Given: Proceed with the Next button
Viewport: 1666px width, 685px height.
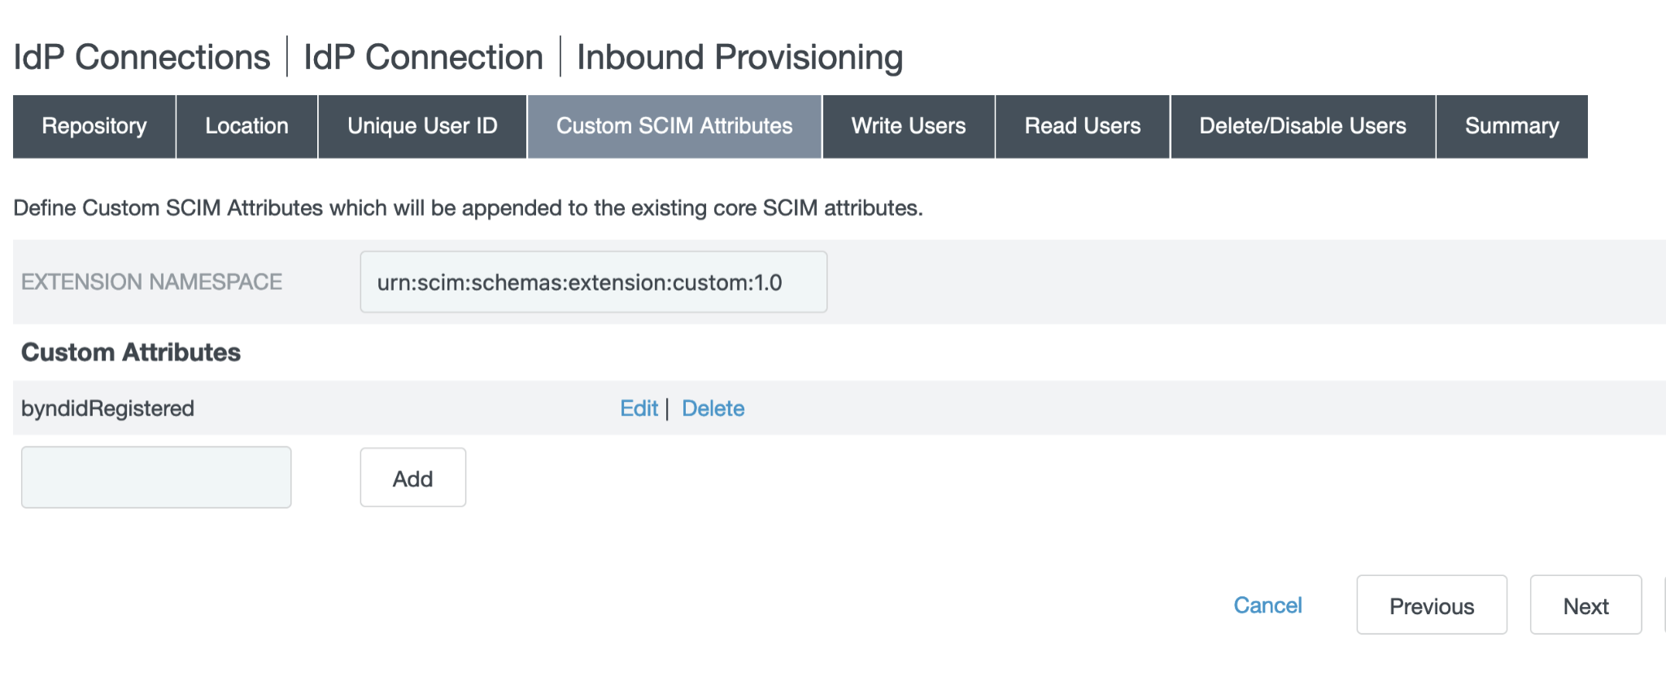Looking at the screenshot, I should click(x=1585, y=605).
